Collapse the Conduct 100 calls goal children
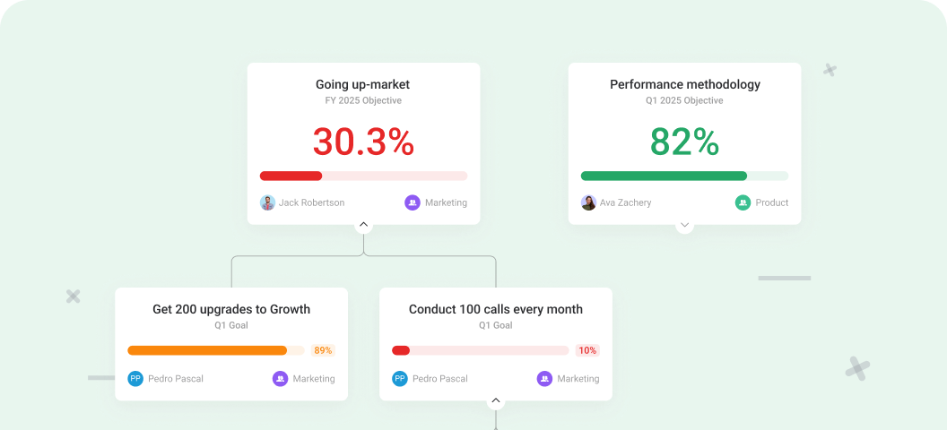Screen dimensions: 947x430 coord(496,401)
